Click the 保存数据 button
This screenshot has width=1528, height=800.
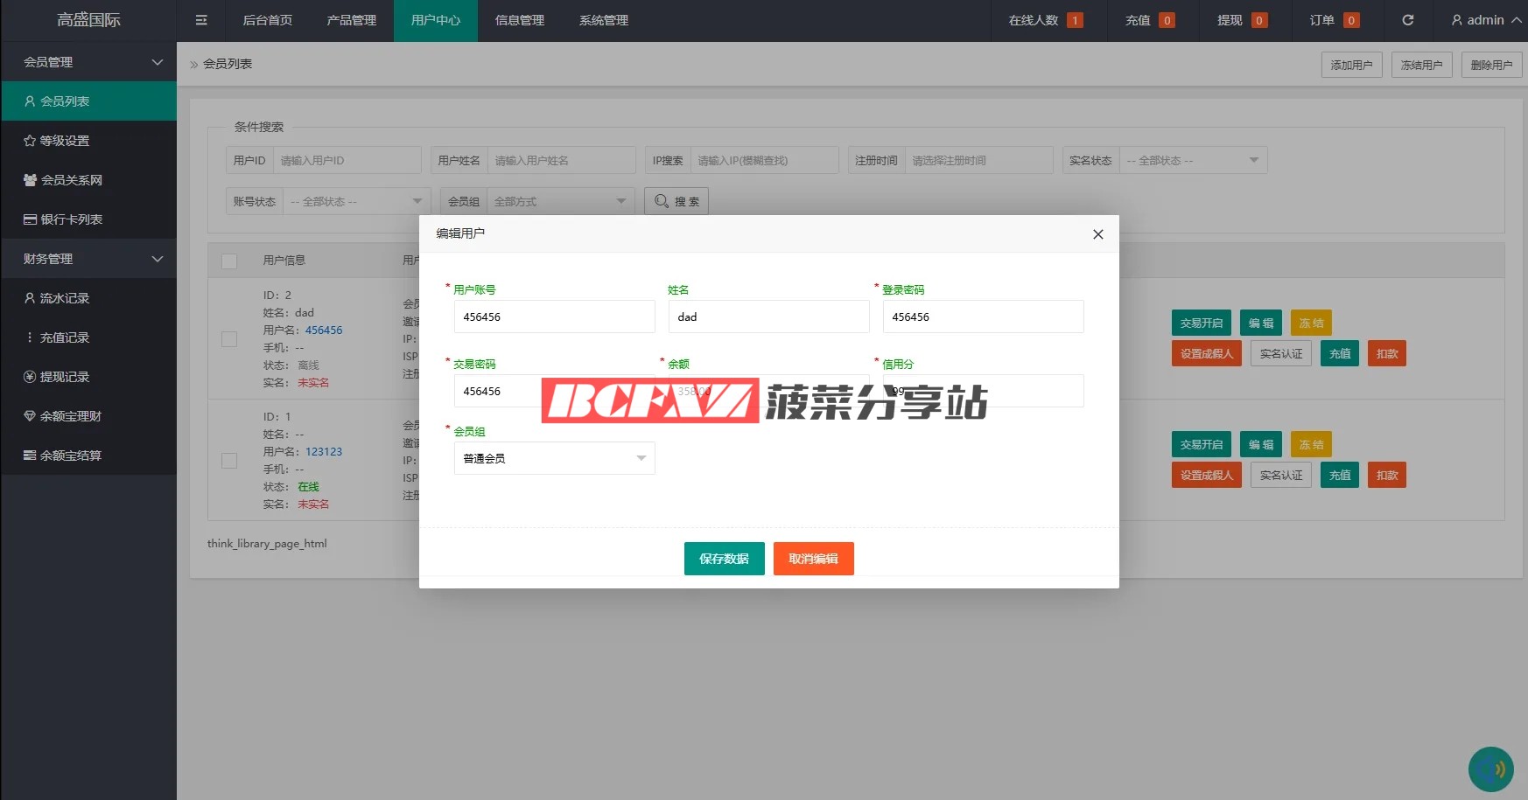(724, 559)
